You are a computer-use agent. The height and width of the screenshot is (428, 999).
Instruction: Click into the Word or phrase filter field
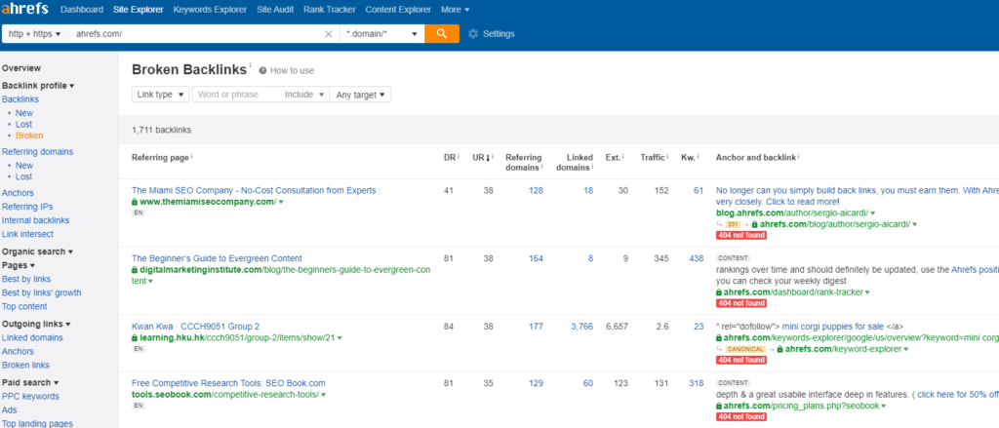(x=236, y=95)
